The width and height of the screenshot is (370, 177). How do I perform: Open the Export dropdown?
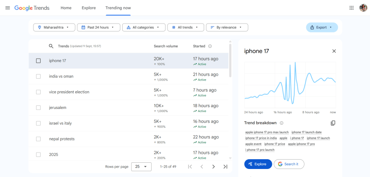pyautogui.click(x=322, y=27)
